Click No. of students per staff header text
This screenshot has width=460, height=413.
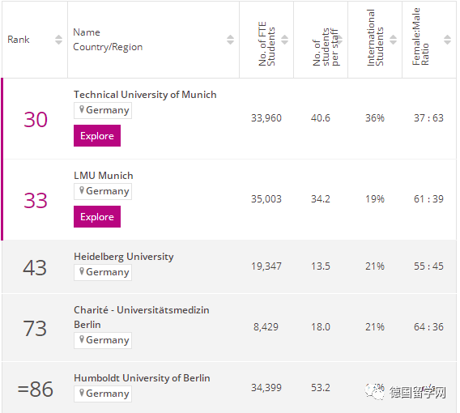coord(326,47)
